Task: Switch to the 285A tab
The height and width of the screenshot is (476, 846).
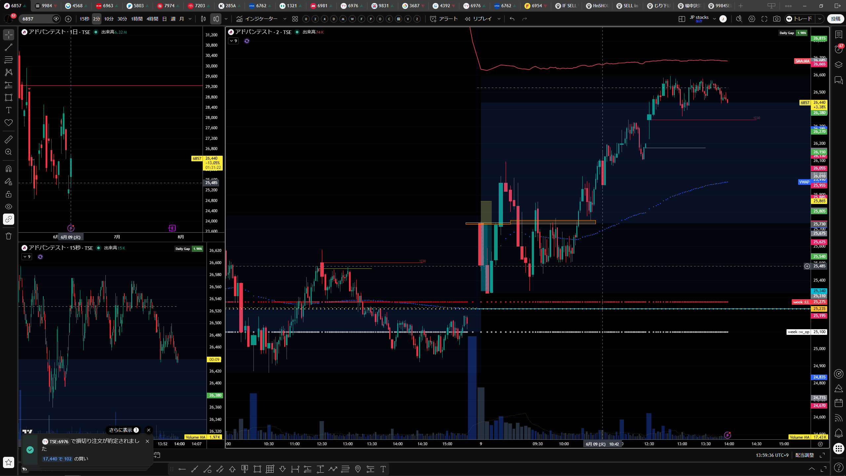Action: coord(230,6)
